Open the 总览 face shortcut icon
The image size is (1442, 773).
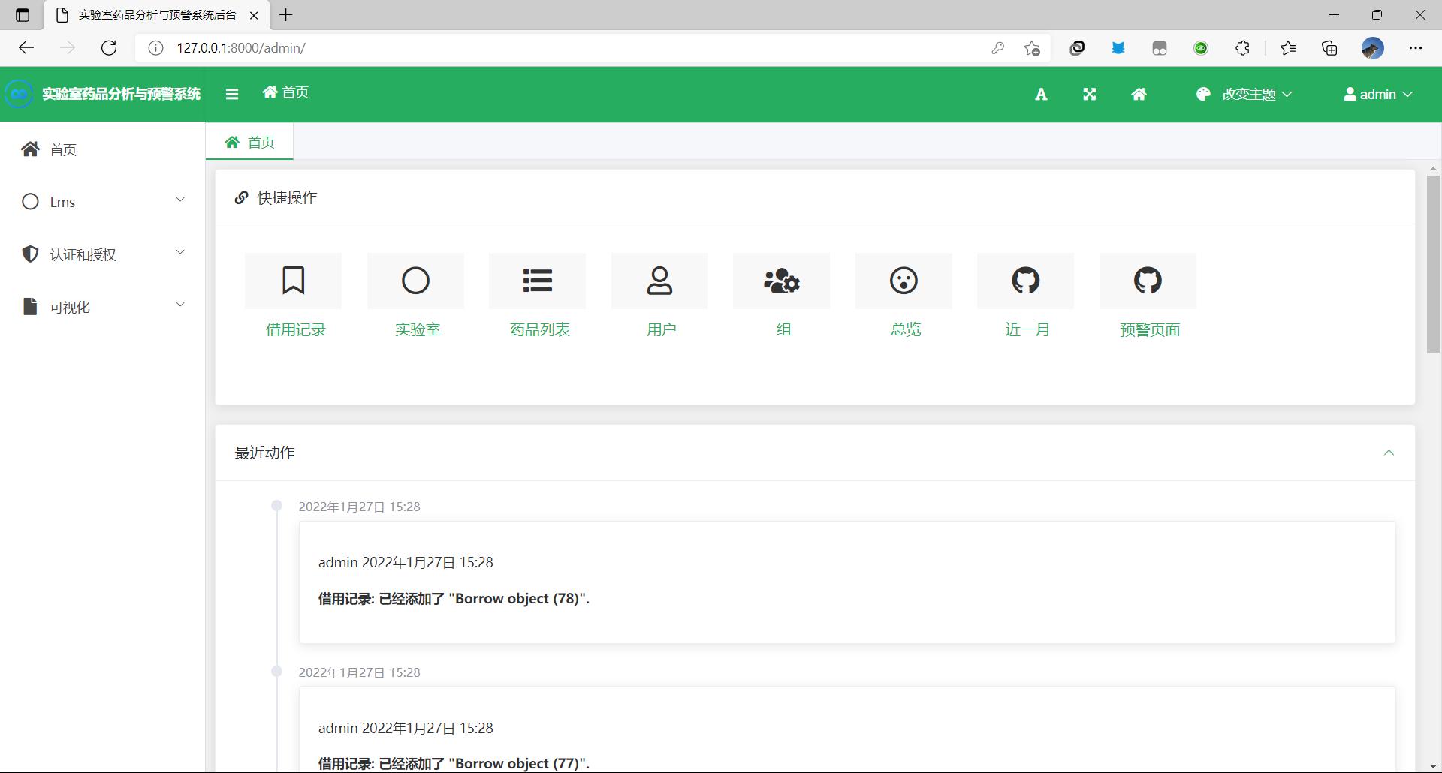coord(904,281)
